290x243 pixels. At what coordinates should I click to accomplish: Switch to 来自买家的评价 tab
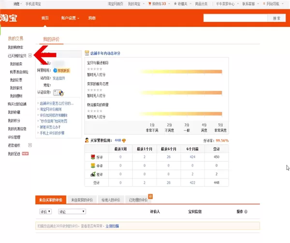(51, 200)
